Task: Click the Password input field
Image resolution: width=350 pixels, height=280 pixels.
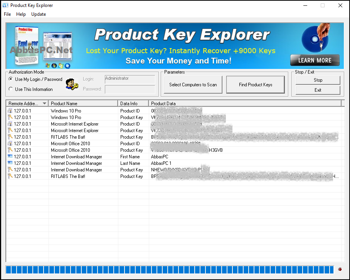Action: pos(130,89)
